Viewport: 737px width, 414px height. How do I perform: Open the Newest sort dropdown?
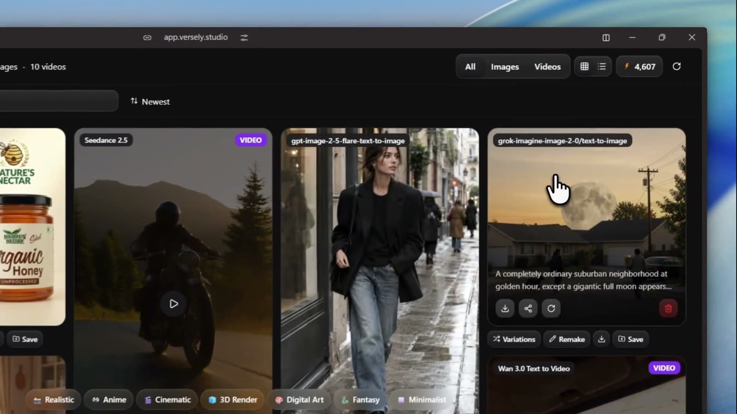pyautogui.click(x=150, y=102)
